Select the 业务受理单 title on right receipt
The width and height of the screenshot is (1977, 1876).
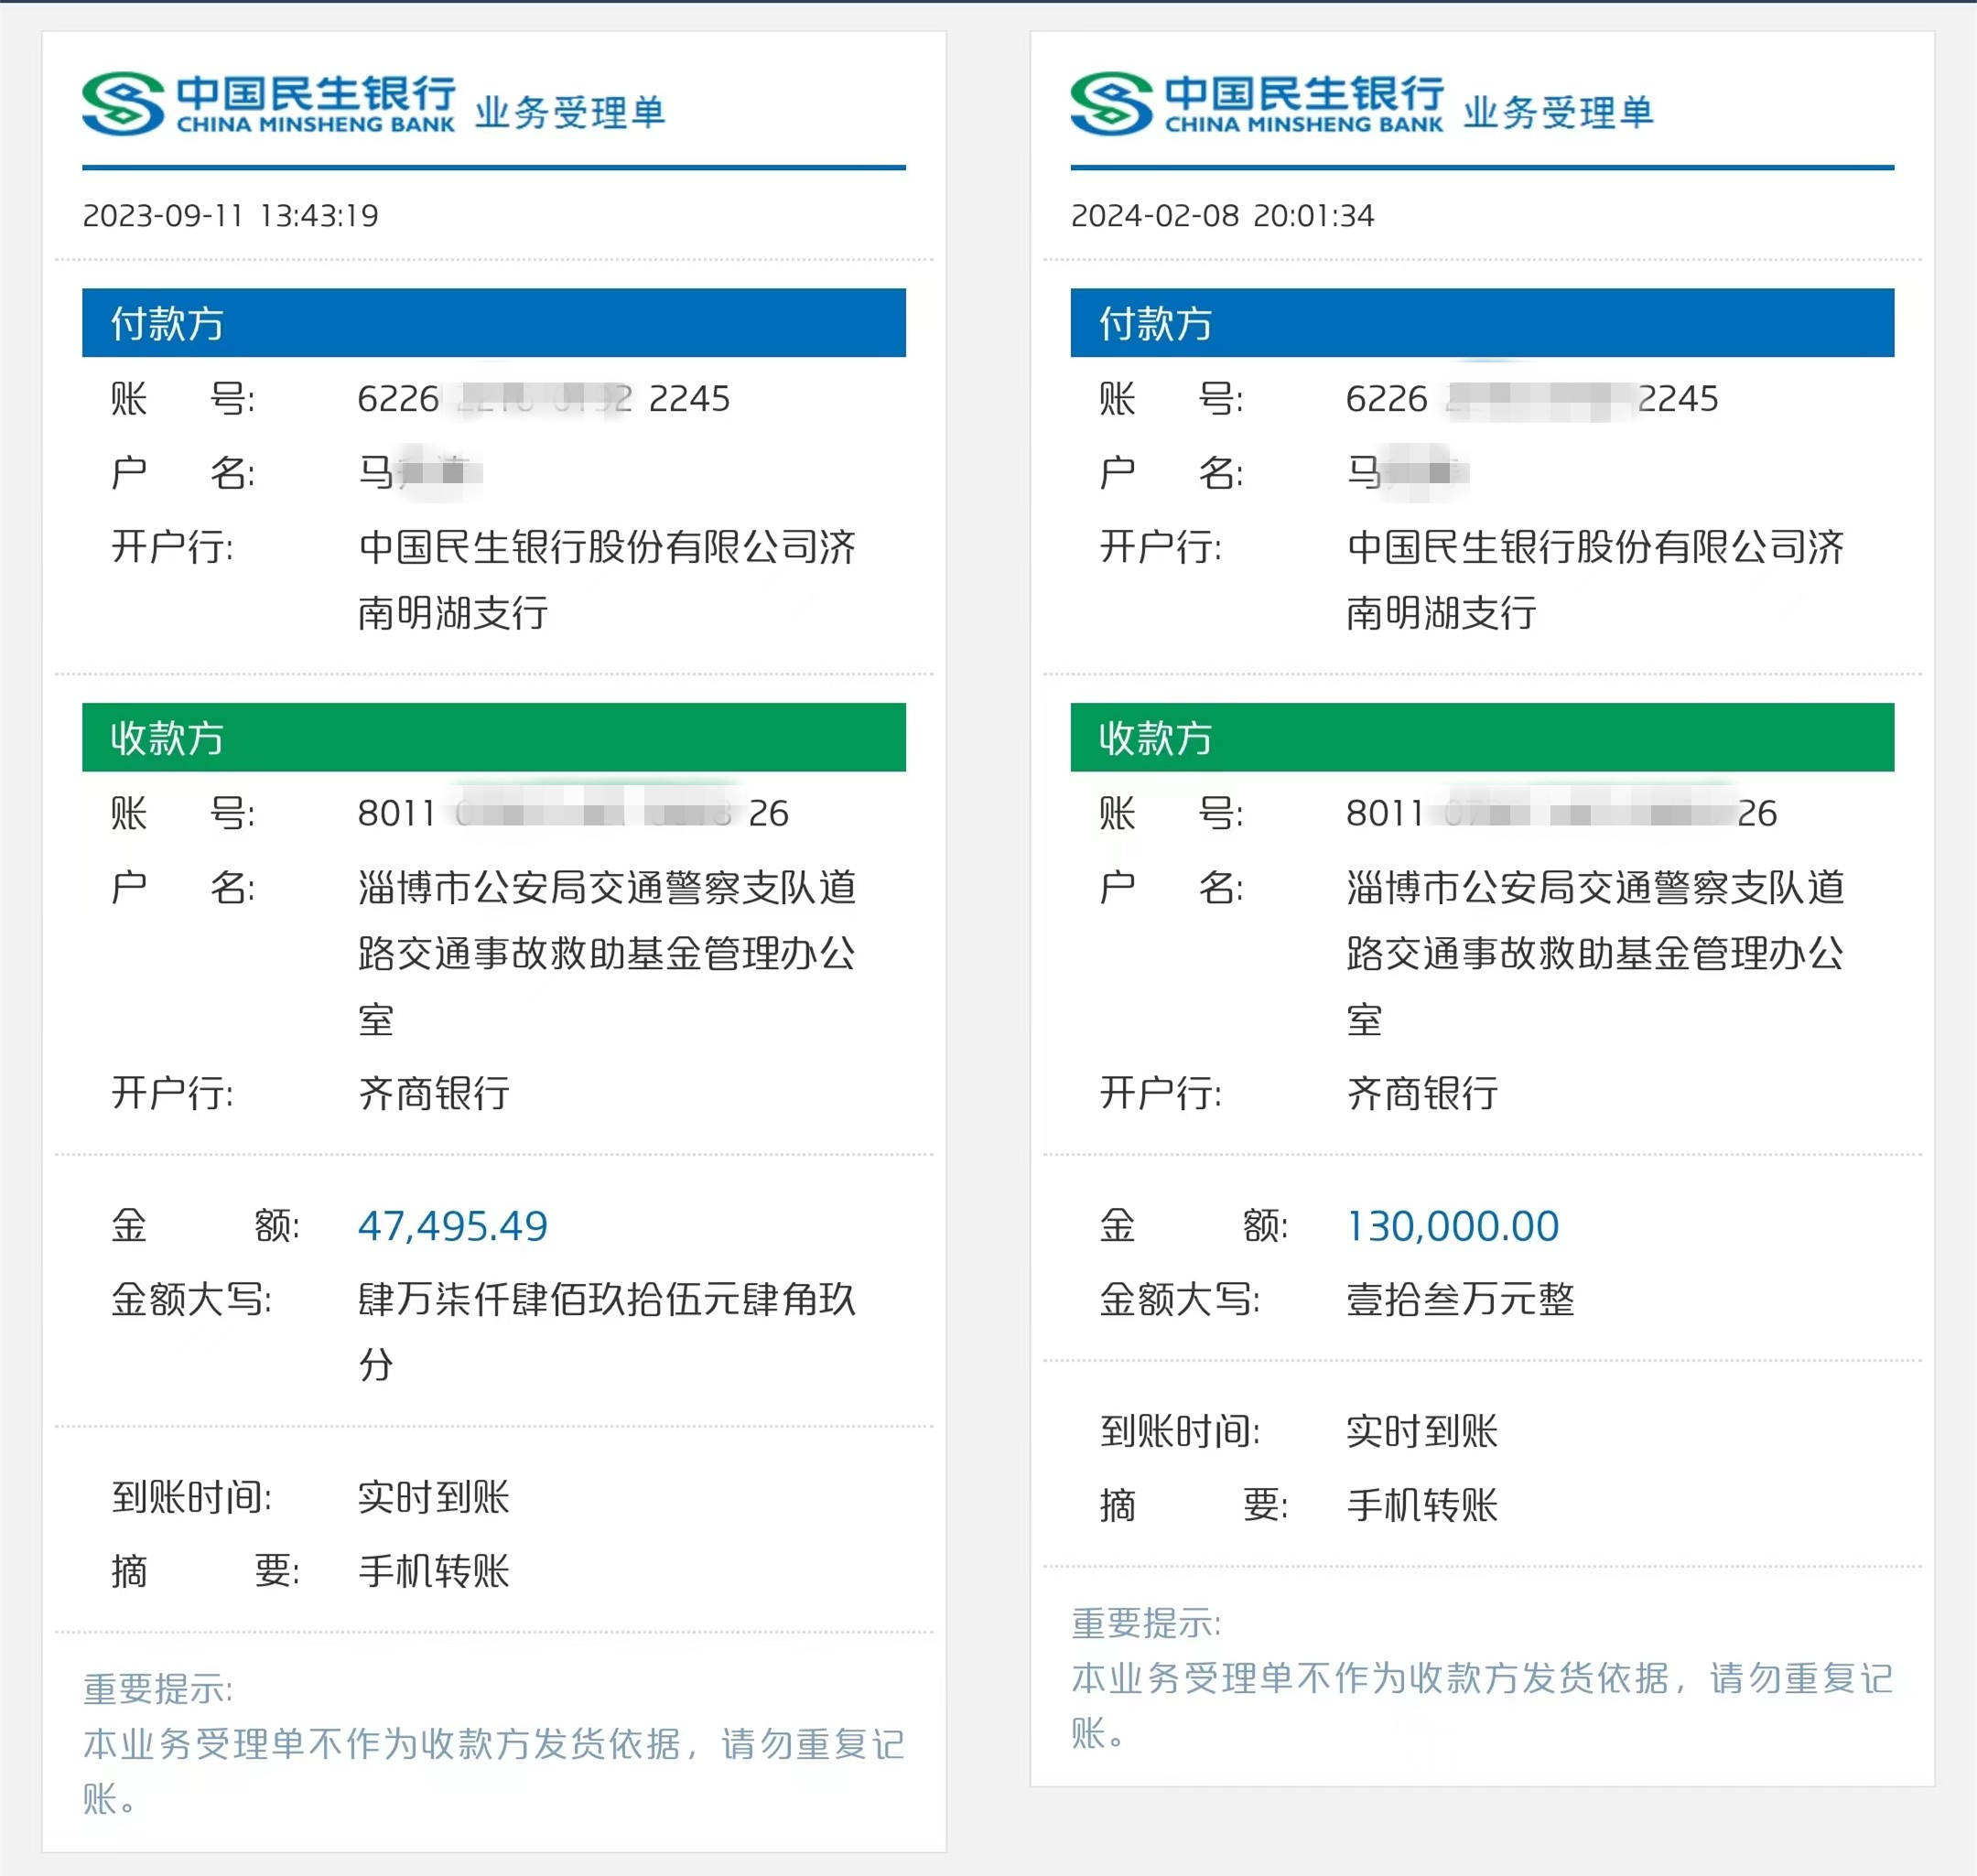click(1558, 112)
